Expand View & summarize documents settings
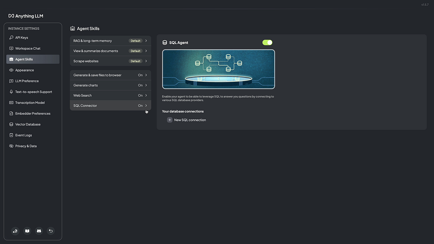434x244 pixels. [x=110, y=51]
